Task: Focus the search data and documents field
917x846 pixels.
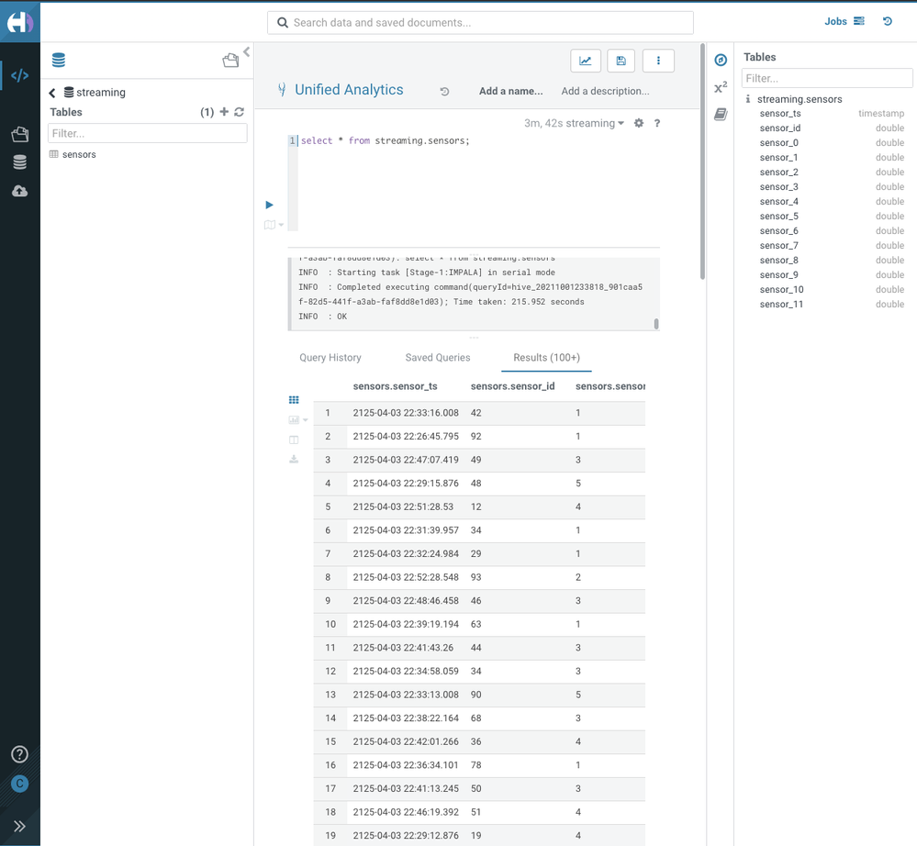Action: pyautogui.click(x=480, y=23)
